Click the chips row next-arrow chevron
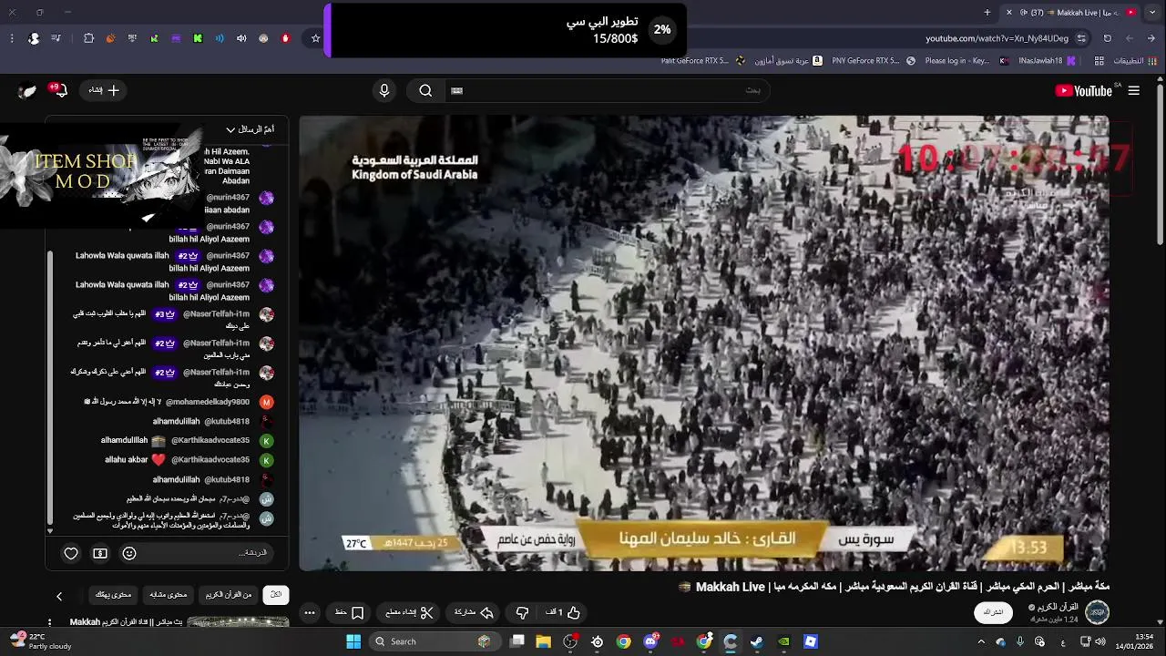Image resolution: width=1166 pixels, height=656 pixels. click(59, 596)
